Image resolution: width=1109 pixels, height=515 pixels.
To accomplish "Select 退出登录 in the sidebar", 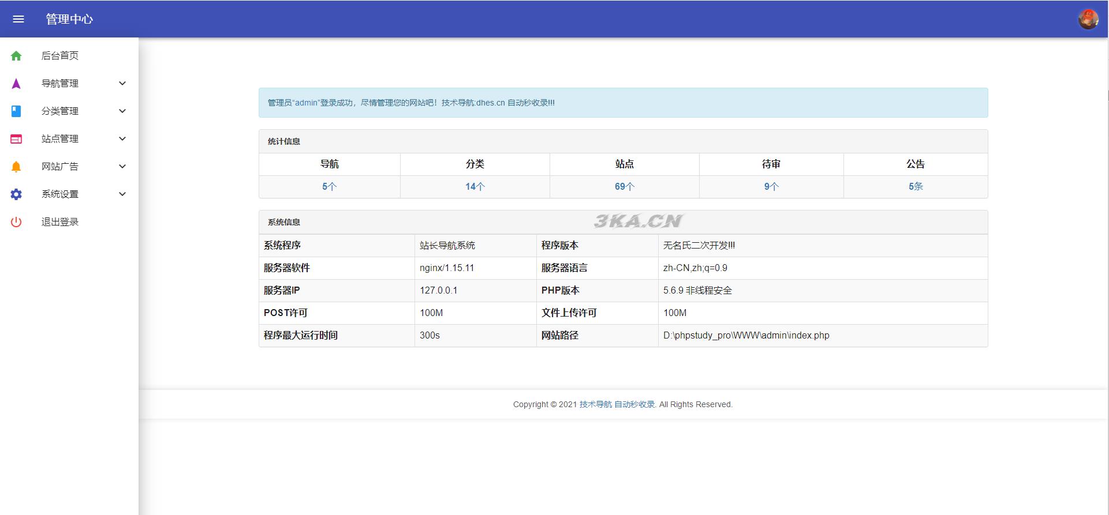I will (60, 222).
